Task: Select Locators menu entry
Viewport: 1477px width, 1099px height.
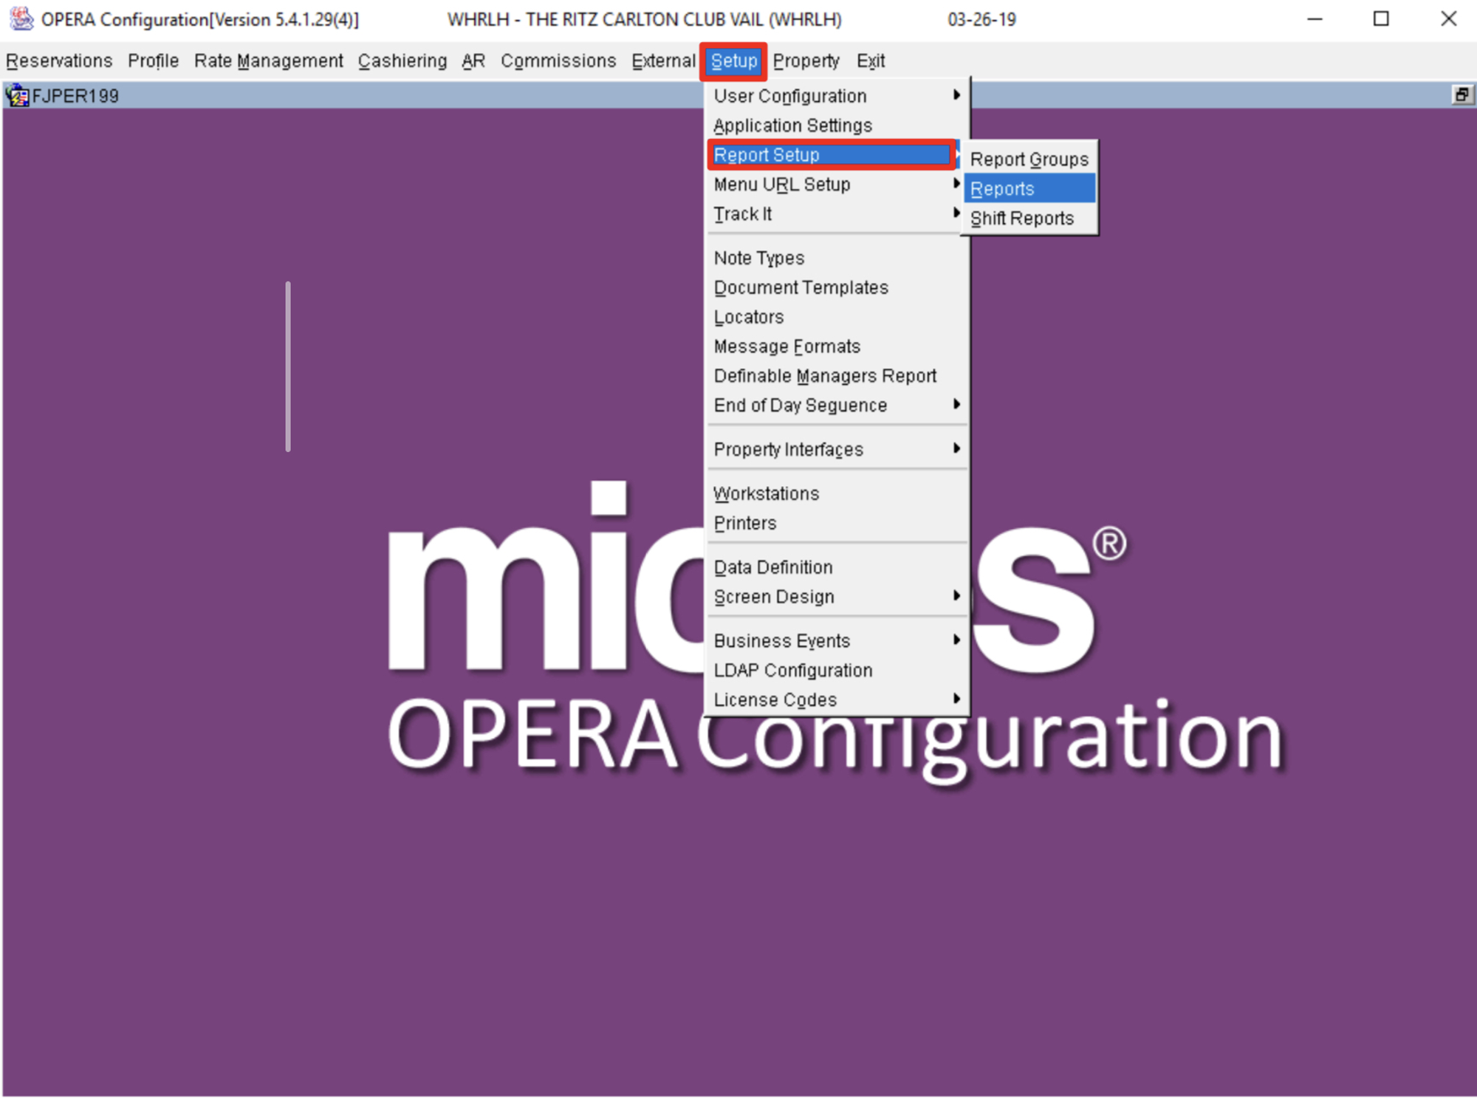Action: click(x=837, y=318)
